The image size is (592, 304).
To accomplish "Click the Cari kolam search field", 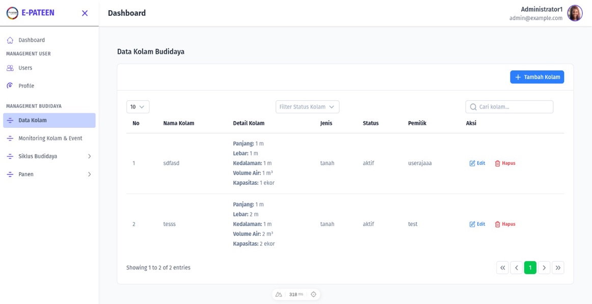I will coord(509,107).
